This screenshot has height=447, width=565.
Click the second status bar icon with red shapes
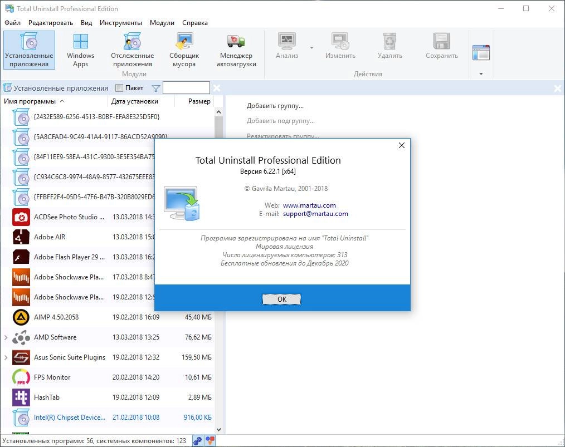[x=210, y=440]
